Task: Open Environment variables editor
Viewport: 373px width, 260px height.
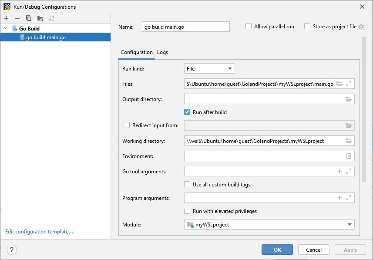Action: 348,156
